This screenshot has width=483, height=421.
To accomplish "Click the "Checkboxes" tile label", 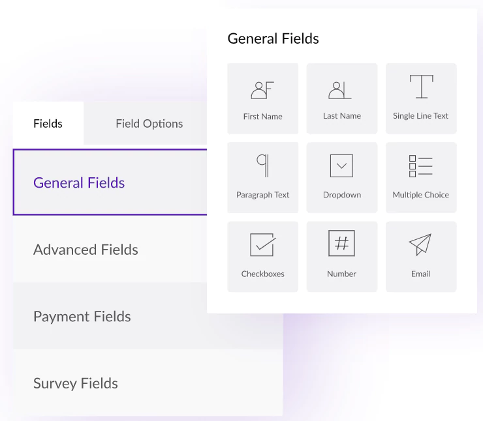I will pos(262,274).
